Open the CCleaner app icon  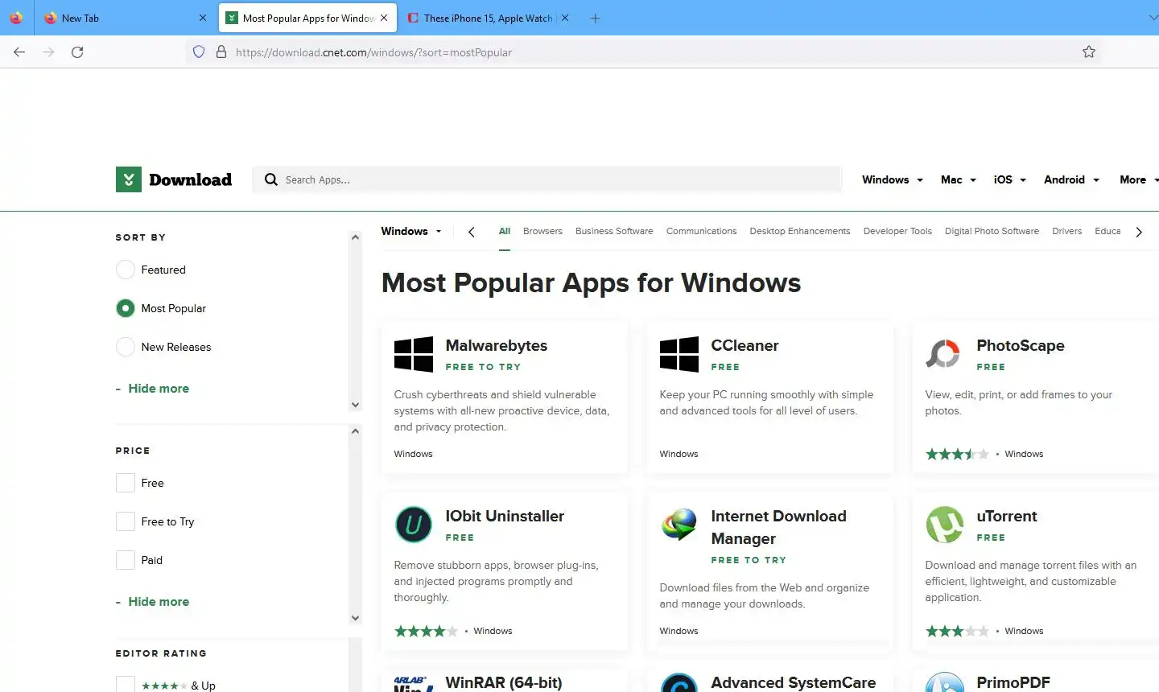pyautogui.click(x=679, y=354)
